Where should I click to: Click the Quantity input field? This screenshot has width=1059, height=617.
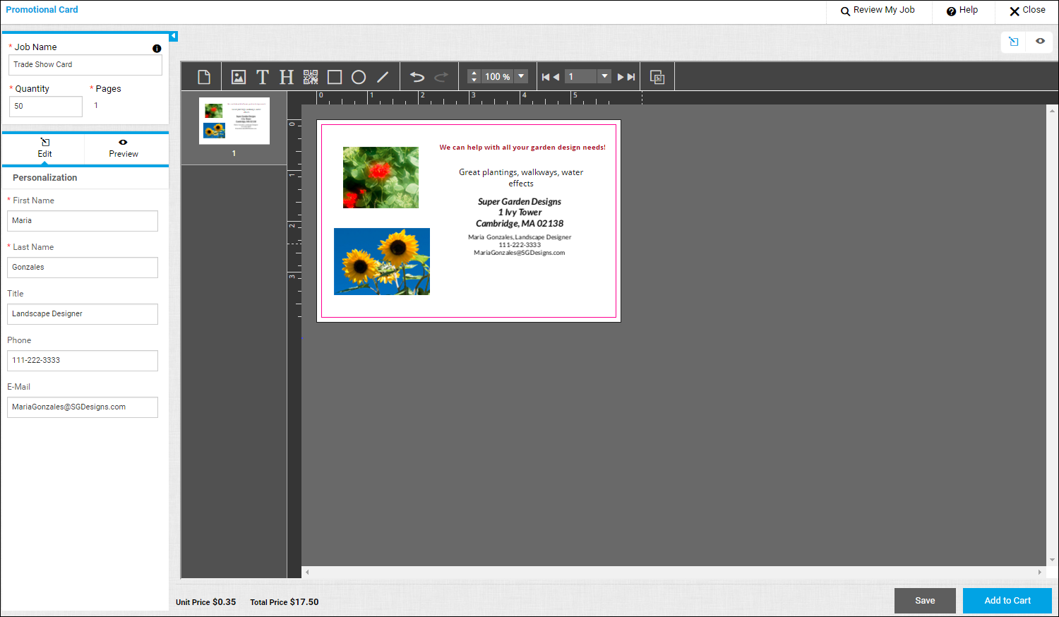click(46, 107)
